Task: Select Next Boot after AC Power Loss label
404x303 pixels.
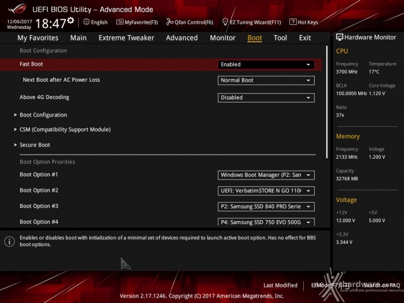Action: click(61, 80)
